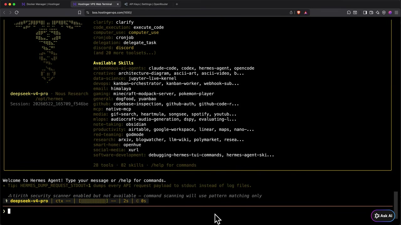The width and height of the screenshot is (401, 225).
Task: Open the tab search icon in toolbar
Action: point(355,12)
